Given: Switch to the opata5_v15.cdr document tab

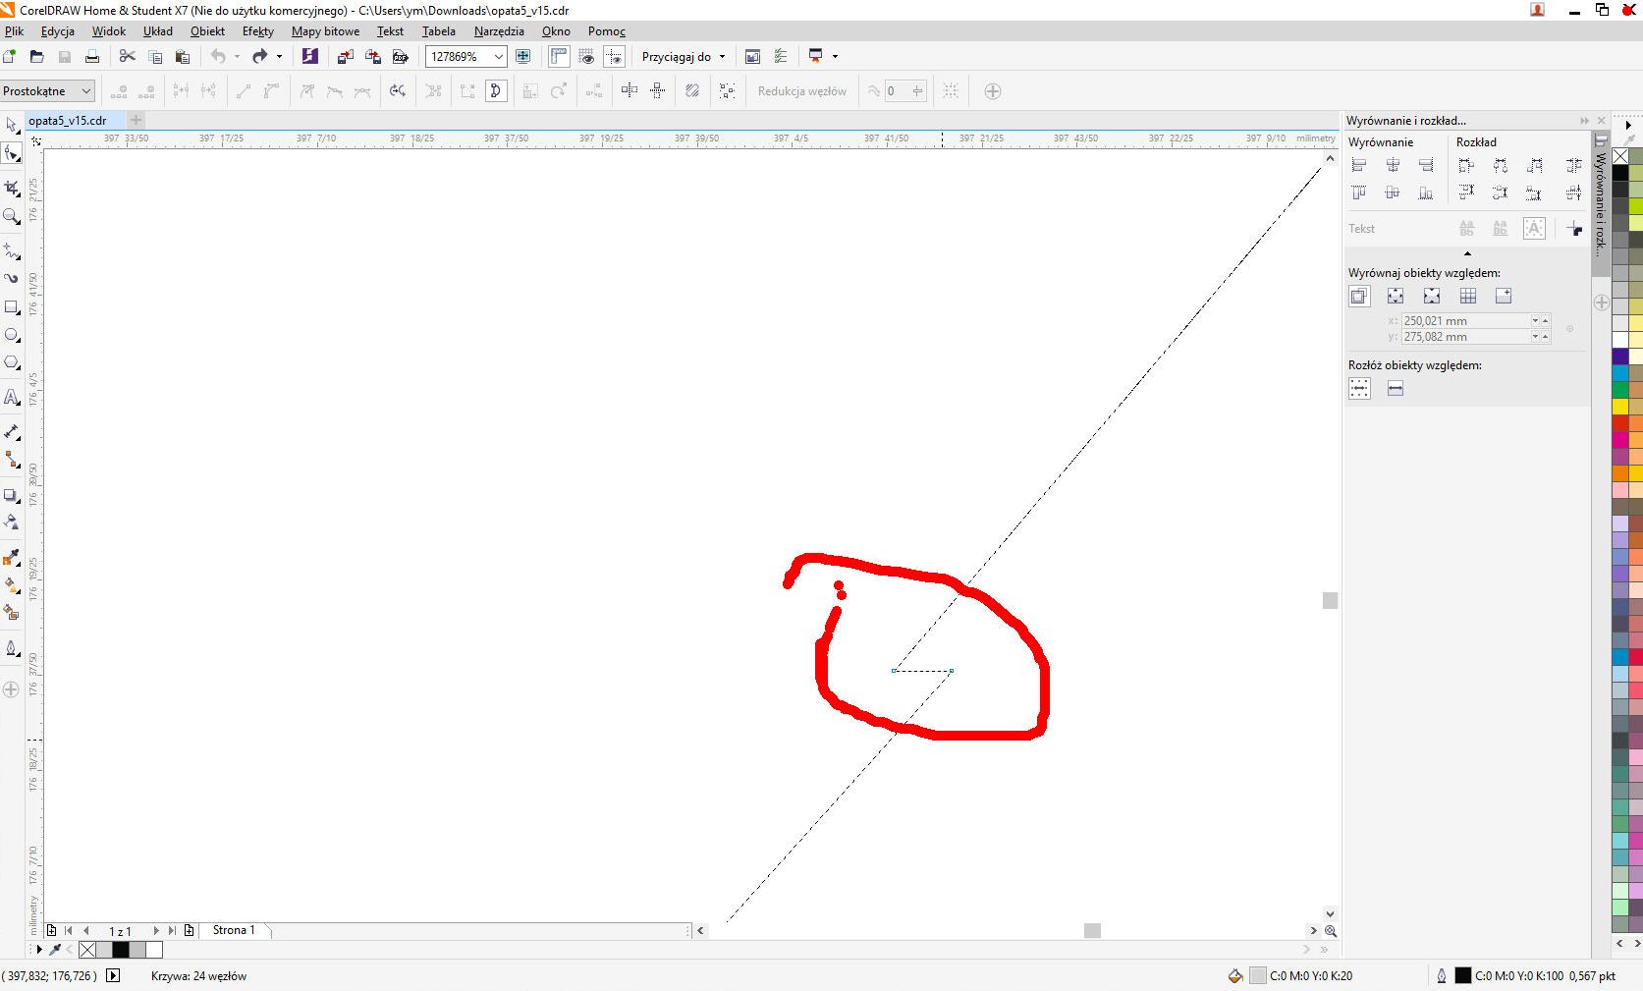Looking at the screenshot, I should (68, 121).
